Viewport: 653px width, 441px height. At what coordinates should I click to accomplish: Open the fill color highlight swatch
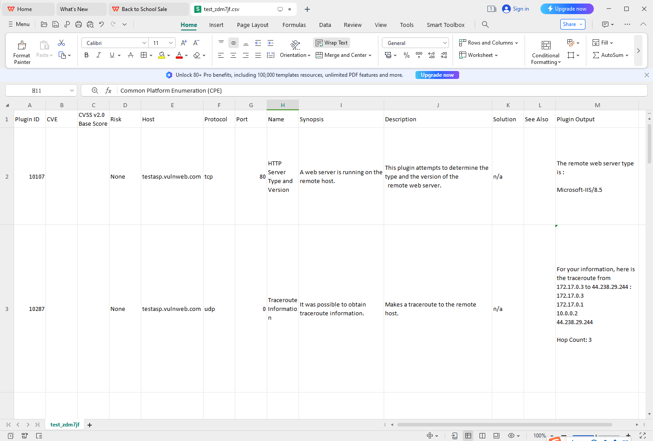tap(162, 55)
